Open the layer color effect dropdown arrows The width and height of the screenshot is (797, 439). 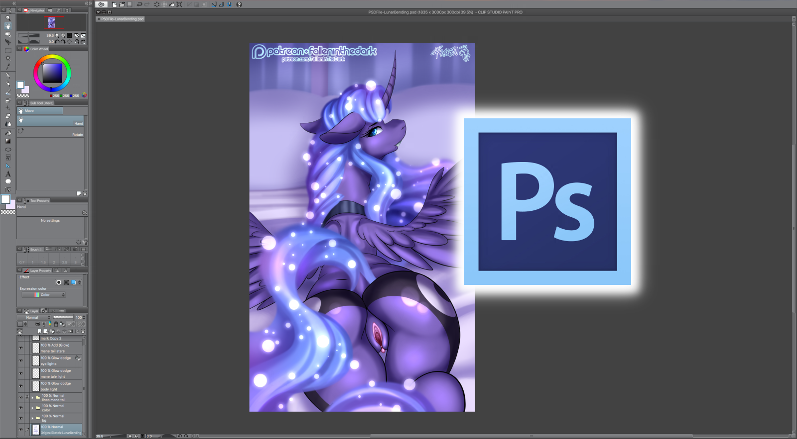click(79, 282)
